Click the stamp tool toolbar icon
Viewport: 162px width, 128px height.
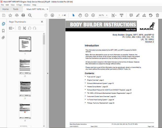click(x=151, y=15)
